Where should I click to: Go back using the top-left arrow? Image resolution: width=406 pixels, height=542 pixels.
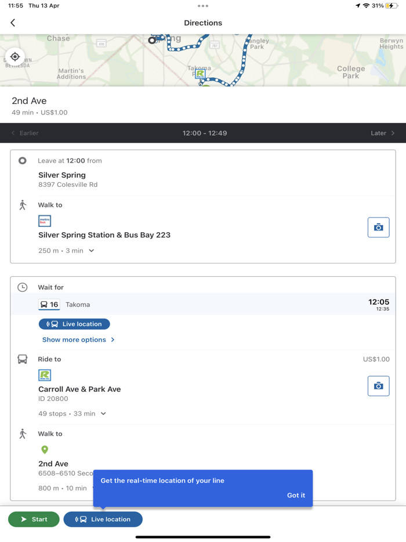tap(12, 23)
